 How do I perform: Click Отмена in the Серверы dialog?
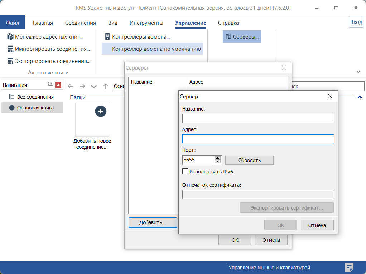(x=271, y=240)
